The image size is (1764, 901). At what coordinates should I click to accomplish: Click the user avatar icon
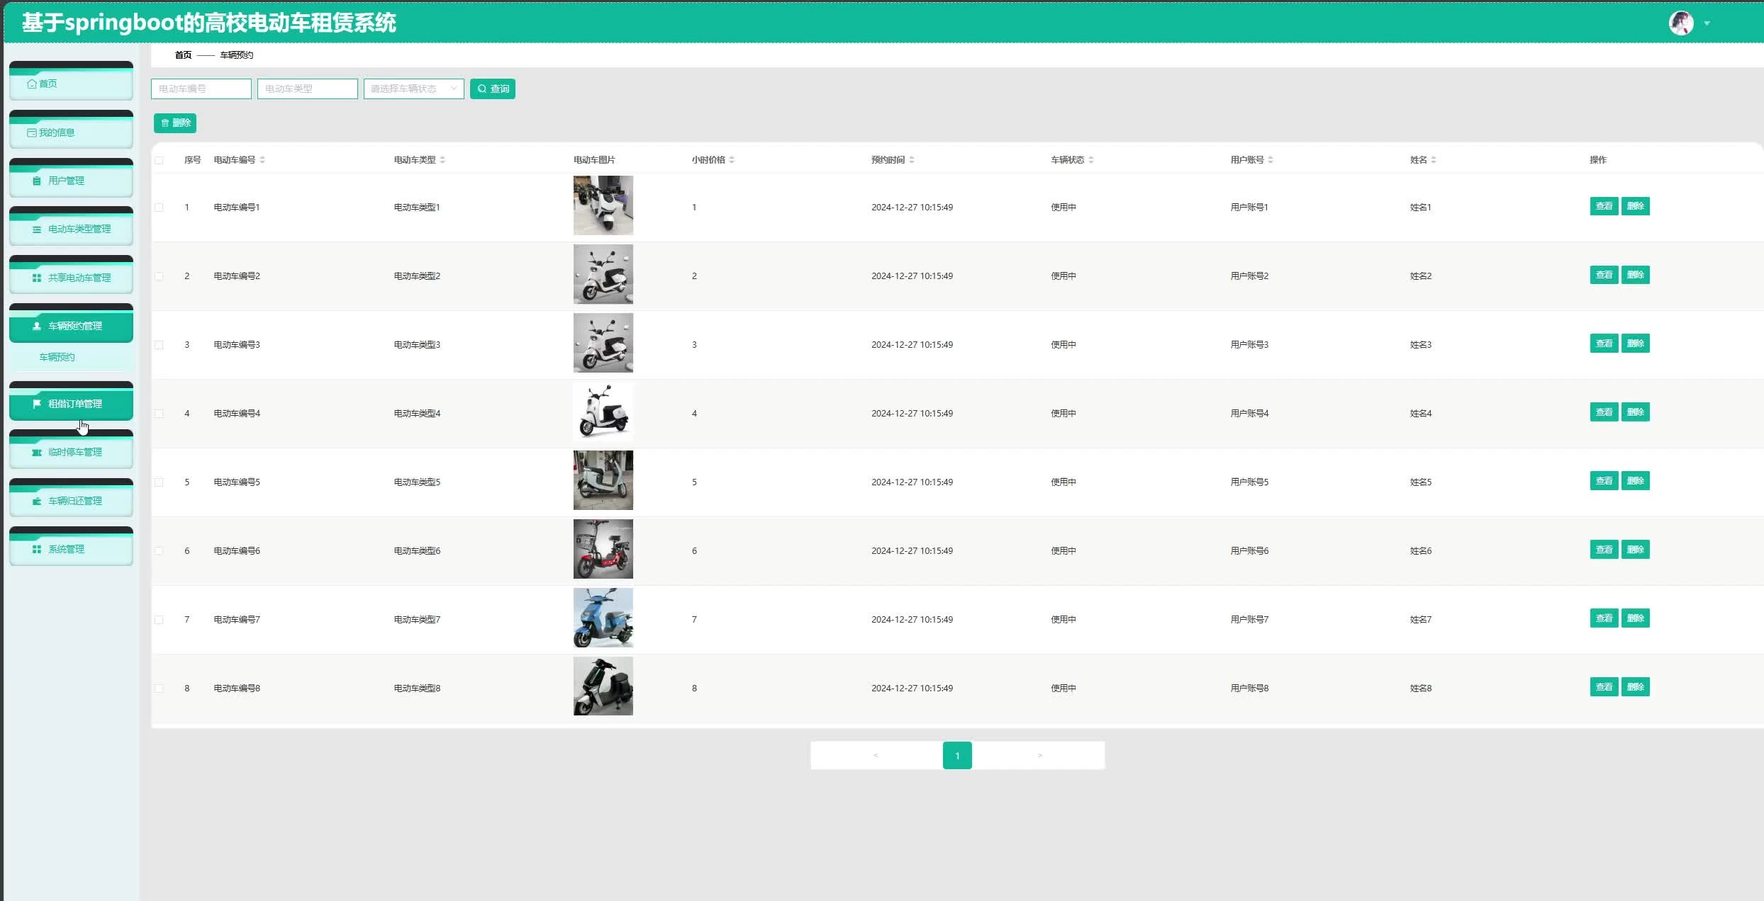point(1680,23)
